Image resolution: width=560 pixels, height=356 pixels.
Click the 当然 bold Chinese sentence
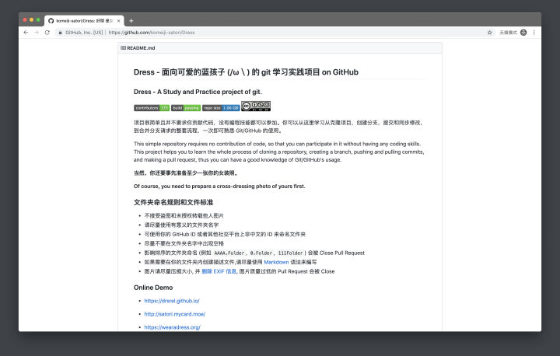click(x=186, y=173)
